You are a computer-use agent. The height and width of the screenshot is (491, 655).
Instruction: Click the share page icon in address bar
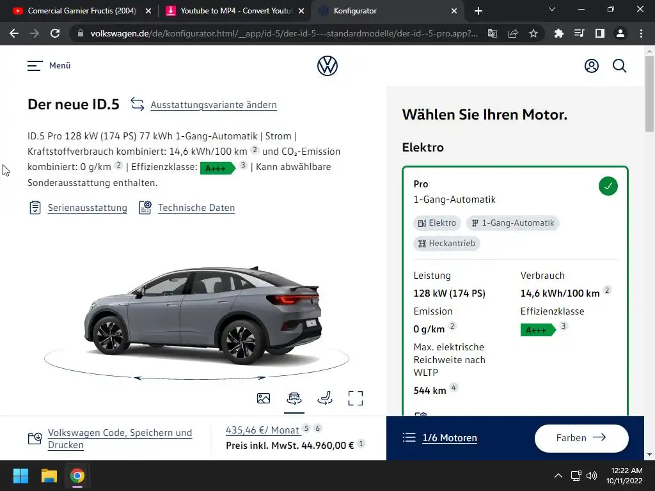point(513,33)
